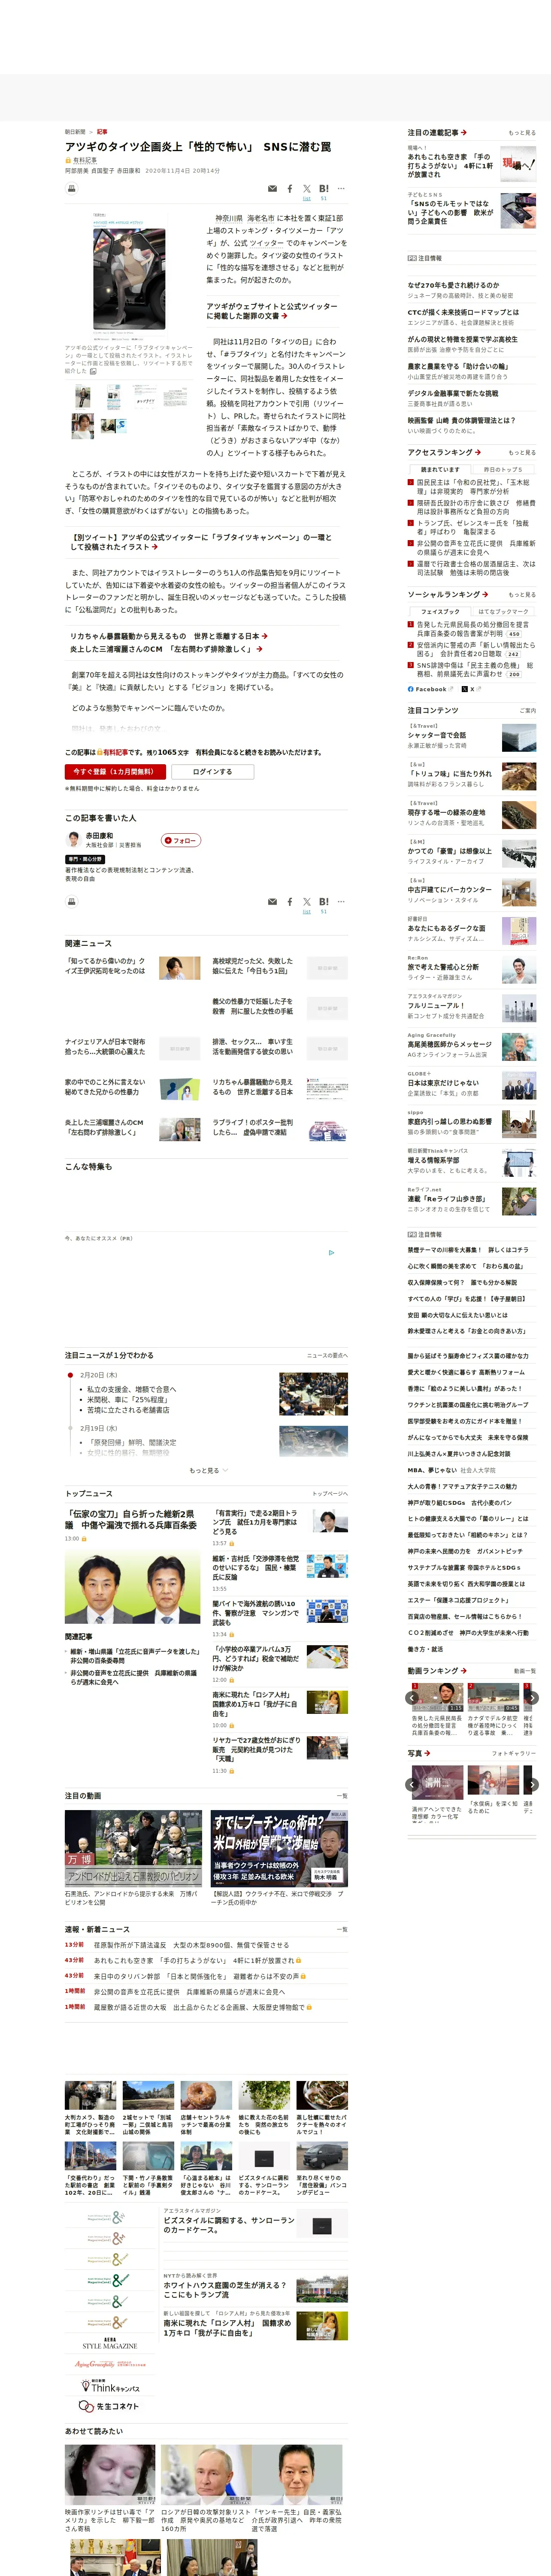Switch to 読まれています ranking tab
The width and height of the screenshot is (551, 2576).
440,469
